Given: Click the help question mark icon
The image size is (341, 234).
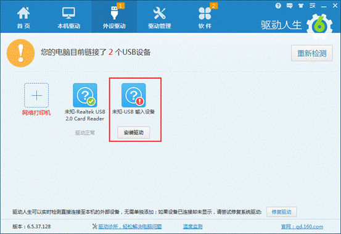Looking at the screenshot, I should pyautogui.click(x=278, y=6).
